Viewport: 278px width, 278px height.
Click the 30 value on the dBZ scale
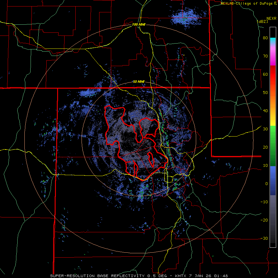click(x=265, y=129)
